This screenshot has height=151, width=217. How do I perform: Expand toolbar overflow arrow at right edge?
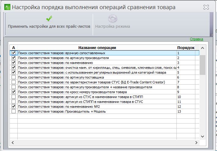point(211,35)
